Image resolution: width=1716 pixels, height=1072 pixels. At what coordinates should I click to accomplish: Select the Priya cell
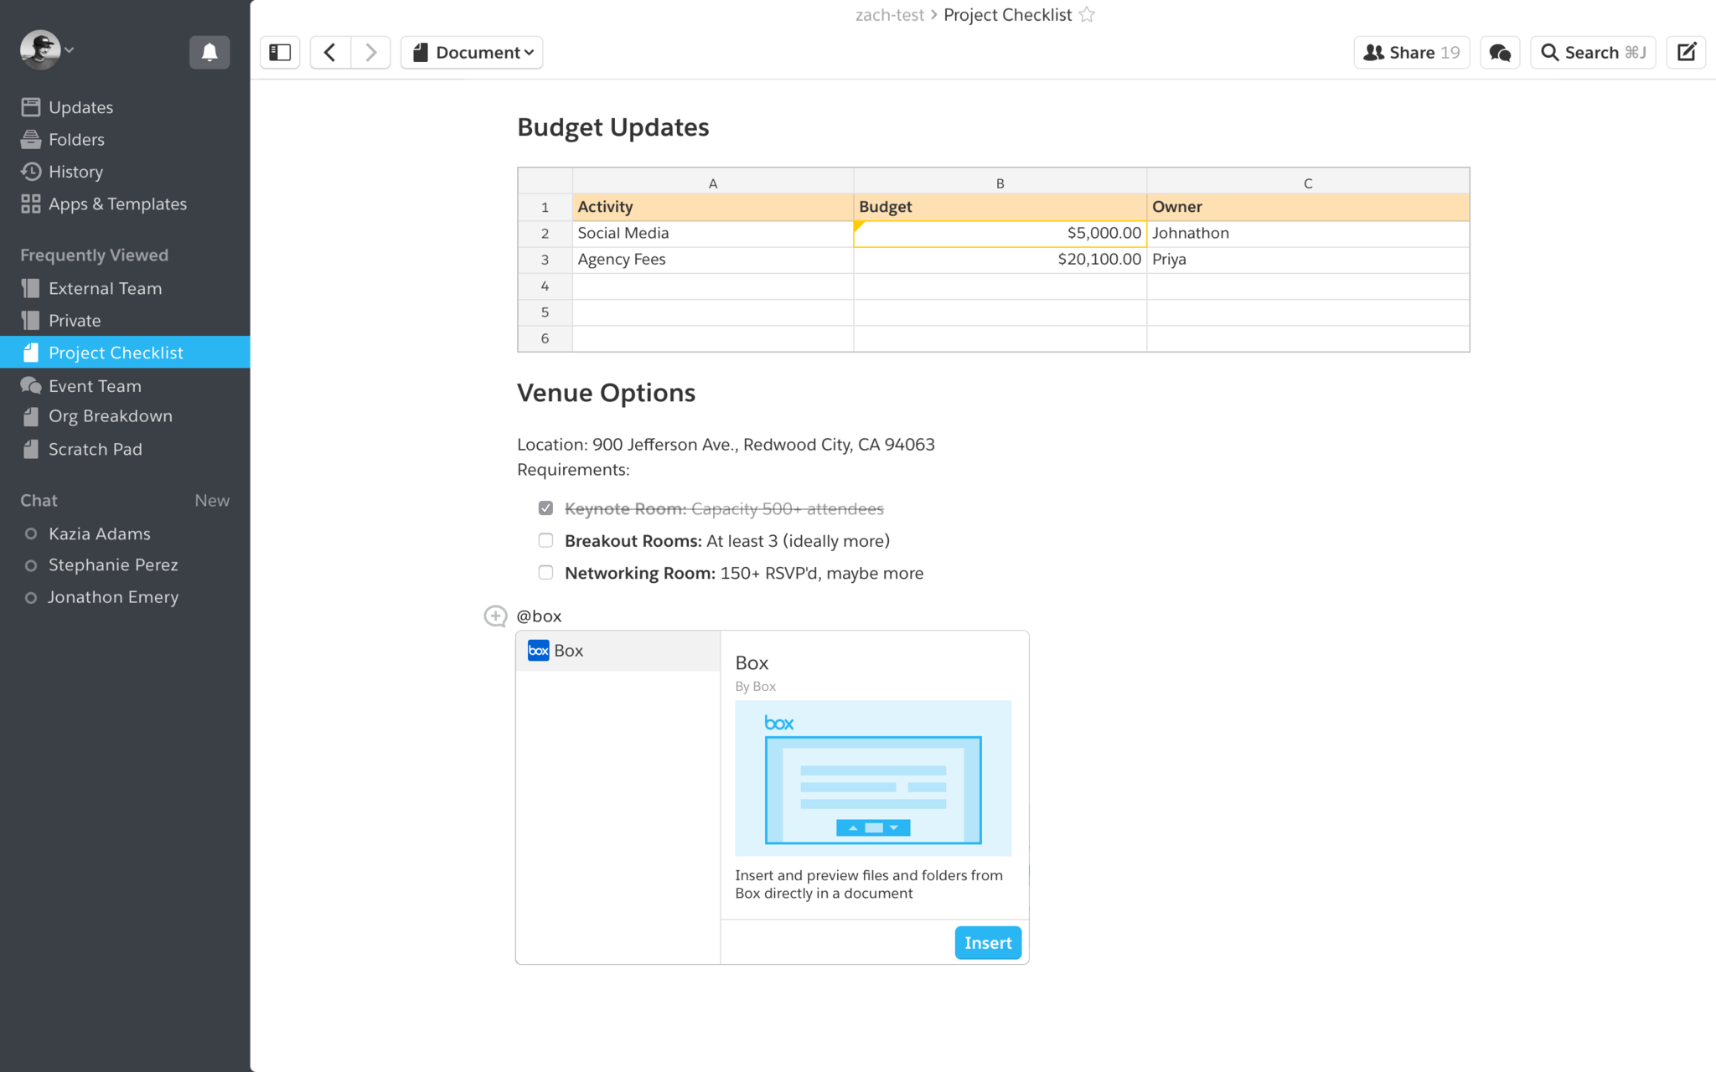1308,260
